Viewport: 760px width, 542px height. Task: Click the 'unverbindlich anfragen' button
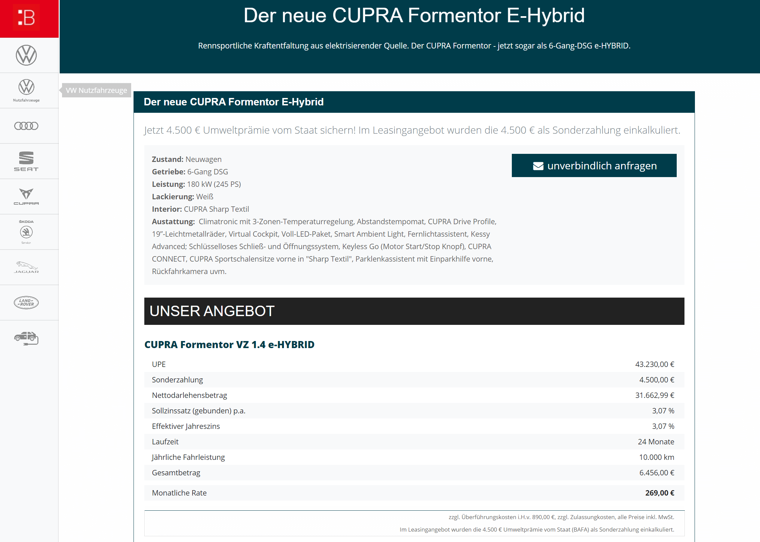tap(594, 166)
